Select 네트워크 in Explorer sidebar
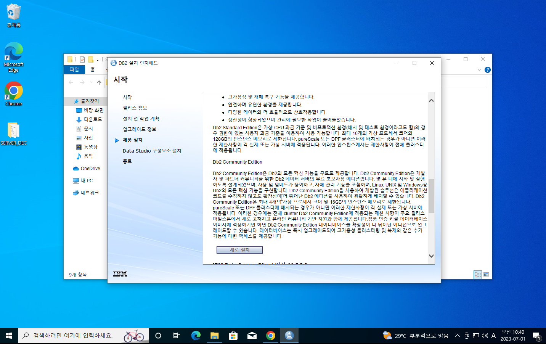 pyautogui.click(x=86, y=193)
